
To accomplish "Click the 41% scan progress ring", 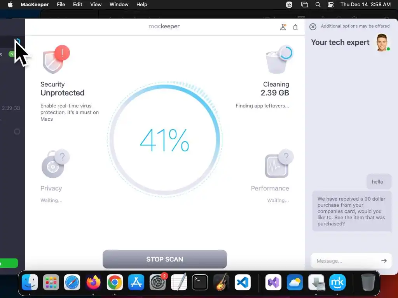I will point(164,139).
